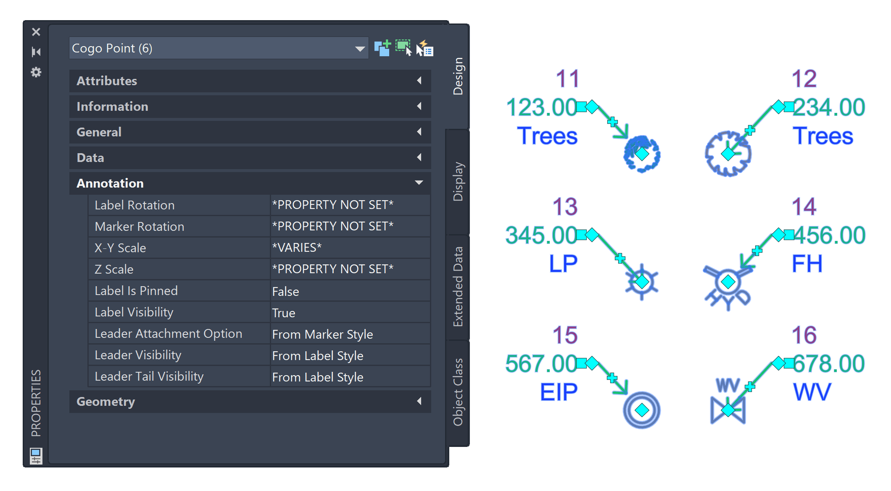This screenshot has width=891, height=491.
Task: Expand the Attributes section
Action: click(x=250, y=81)
